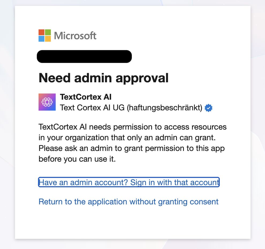Image resolution: width=265 pixels, height=249 pixels.
Task: Click the word "(haftungsbeschränkt)" in the publisher line
Action: click(x=164, y=108)
